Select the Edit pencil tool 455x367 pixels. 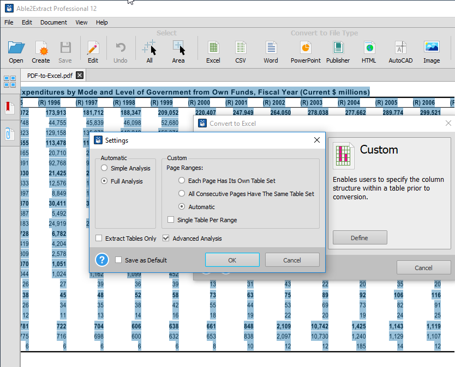point(93,48)
